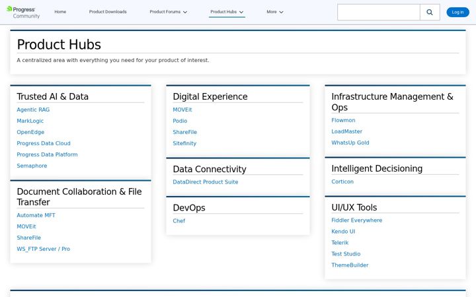Open Fiddler Everywhere link

pyautogui.click(x=356, y=220)
